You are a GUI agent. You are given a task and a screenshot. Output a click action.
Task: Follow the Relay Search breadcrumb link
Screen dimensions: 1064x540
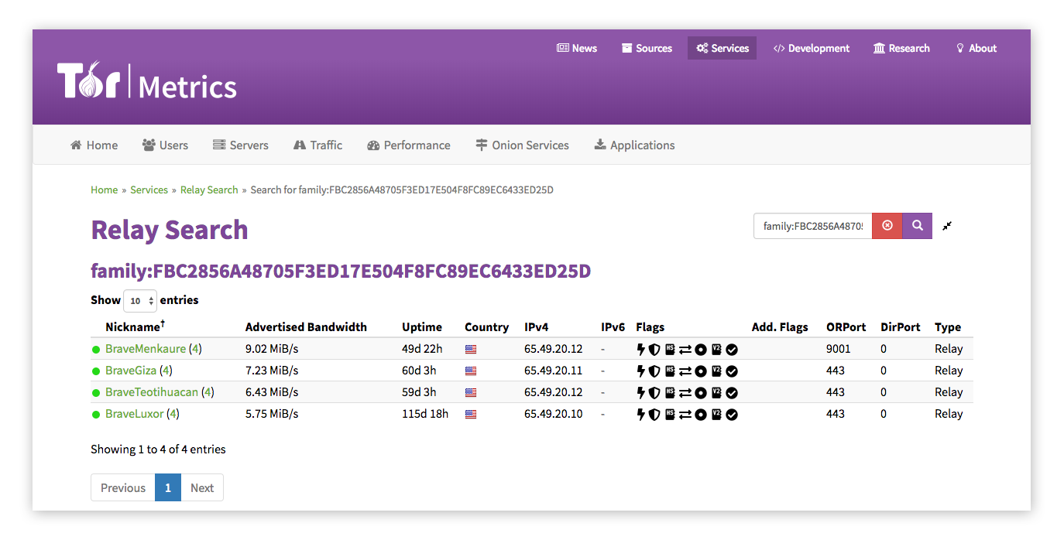point(209,190)
